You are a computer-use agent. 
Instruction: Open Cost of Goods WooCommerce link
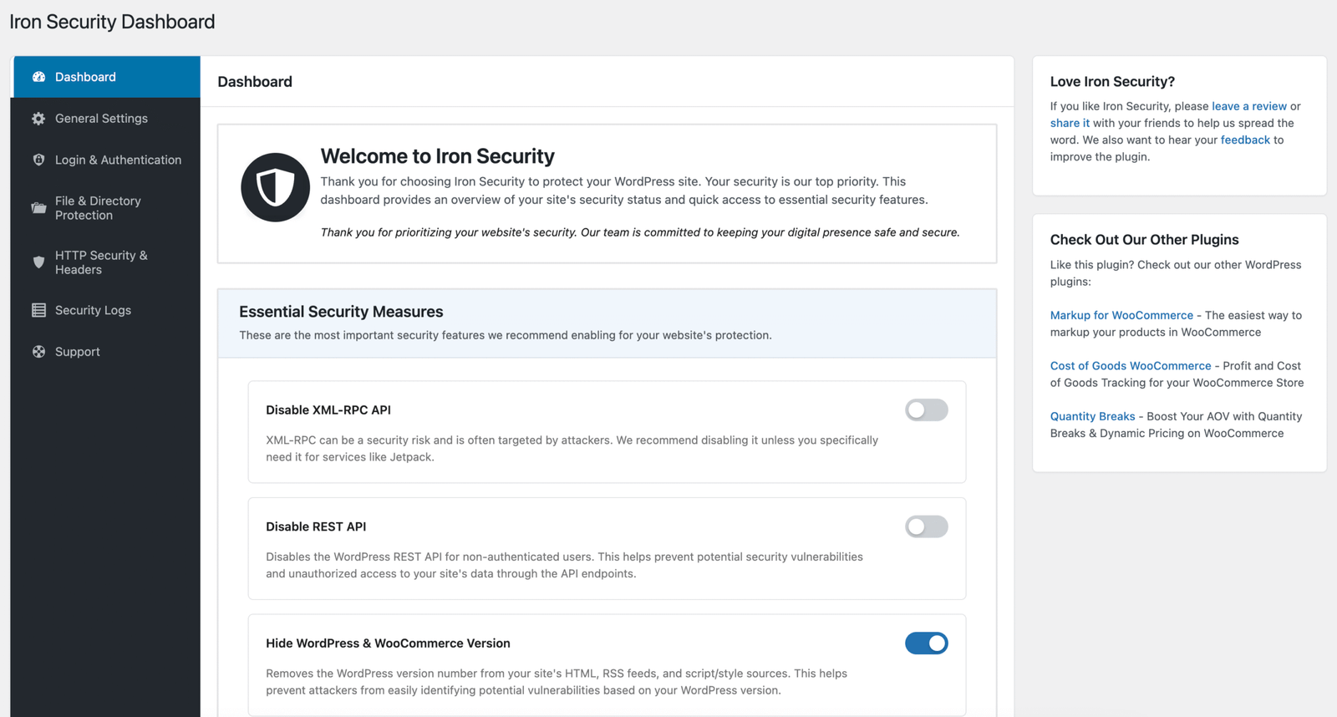click(x=1131, y=366)
